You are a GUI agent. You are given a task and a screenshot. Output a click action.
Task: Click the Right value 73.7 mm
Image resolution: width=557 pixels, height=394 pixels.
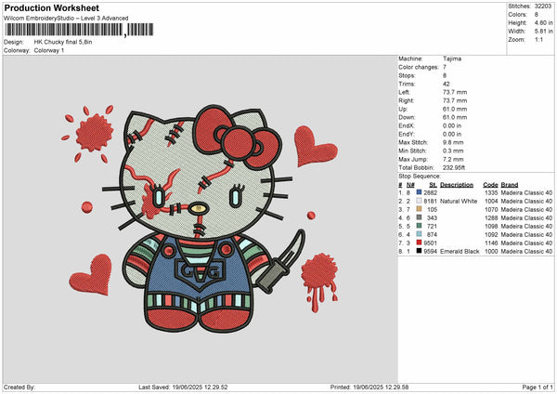pyautogui.click(x=455, y=100)
